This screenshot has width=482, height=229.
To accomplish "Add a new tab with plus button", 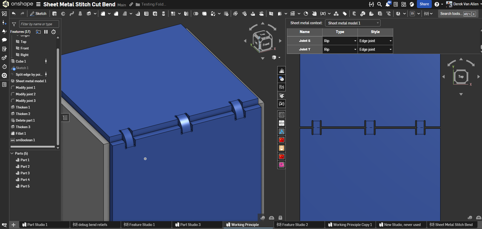I will point(14,225).
